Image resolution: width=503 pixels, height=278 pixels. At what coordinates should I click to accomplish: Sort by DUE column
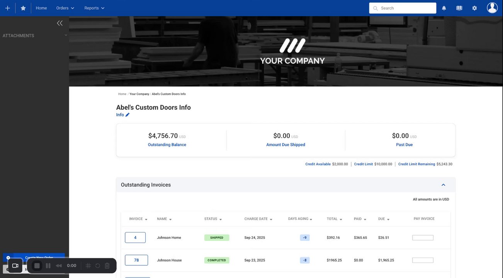(384, 219)
